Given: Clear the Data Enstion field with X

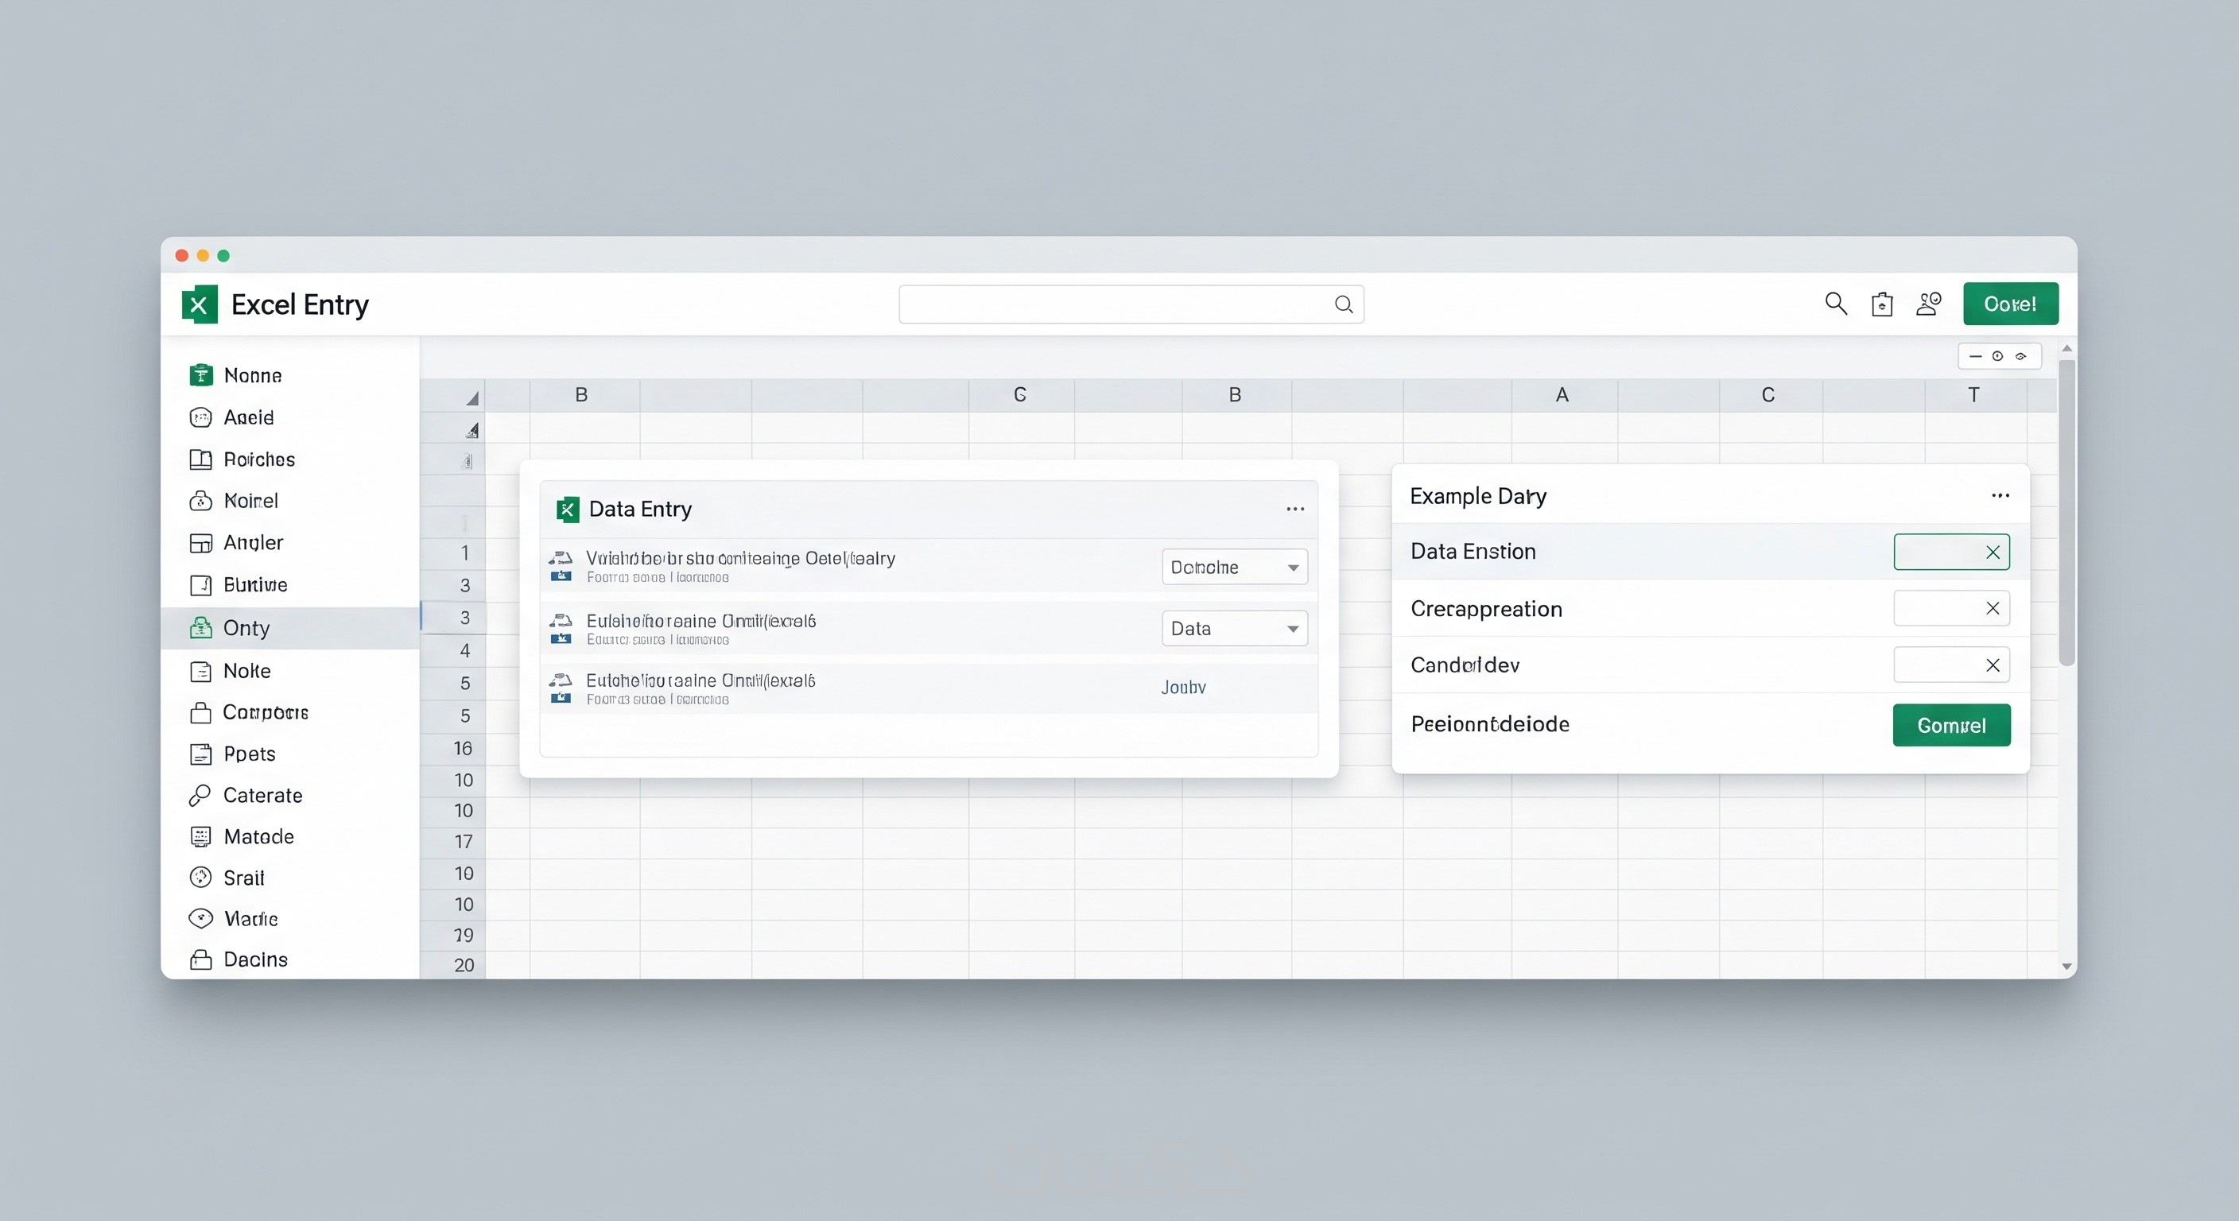Looking at the screenshot, I should [x=1993, y=552].
